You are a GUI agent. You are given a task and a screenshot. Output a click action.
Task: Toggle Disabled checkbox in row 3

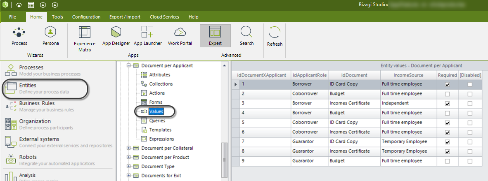(x=470, y=103)
